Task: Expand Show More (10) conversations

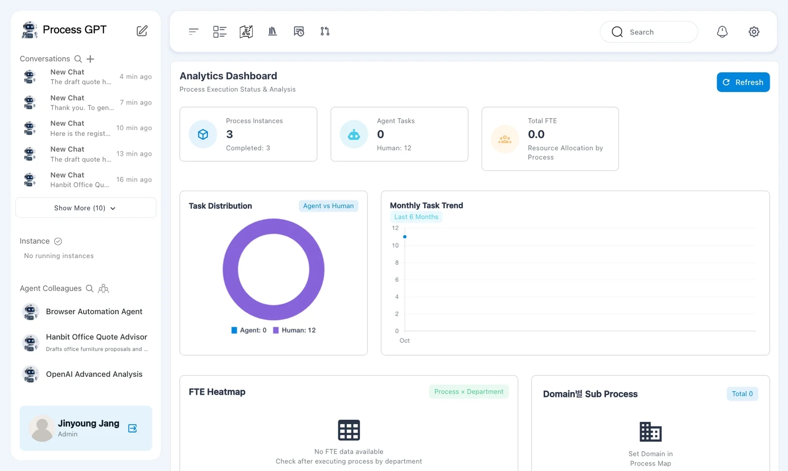Action: tap(86, 208)
